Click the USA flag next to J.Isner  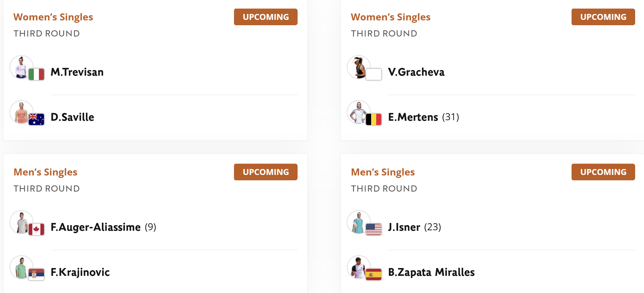click(374, 229)
